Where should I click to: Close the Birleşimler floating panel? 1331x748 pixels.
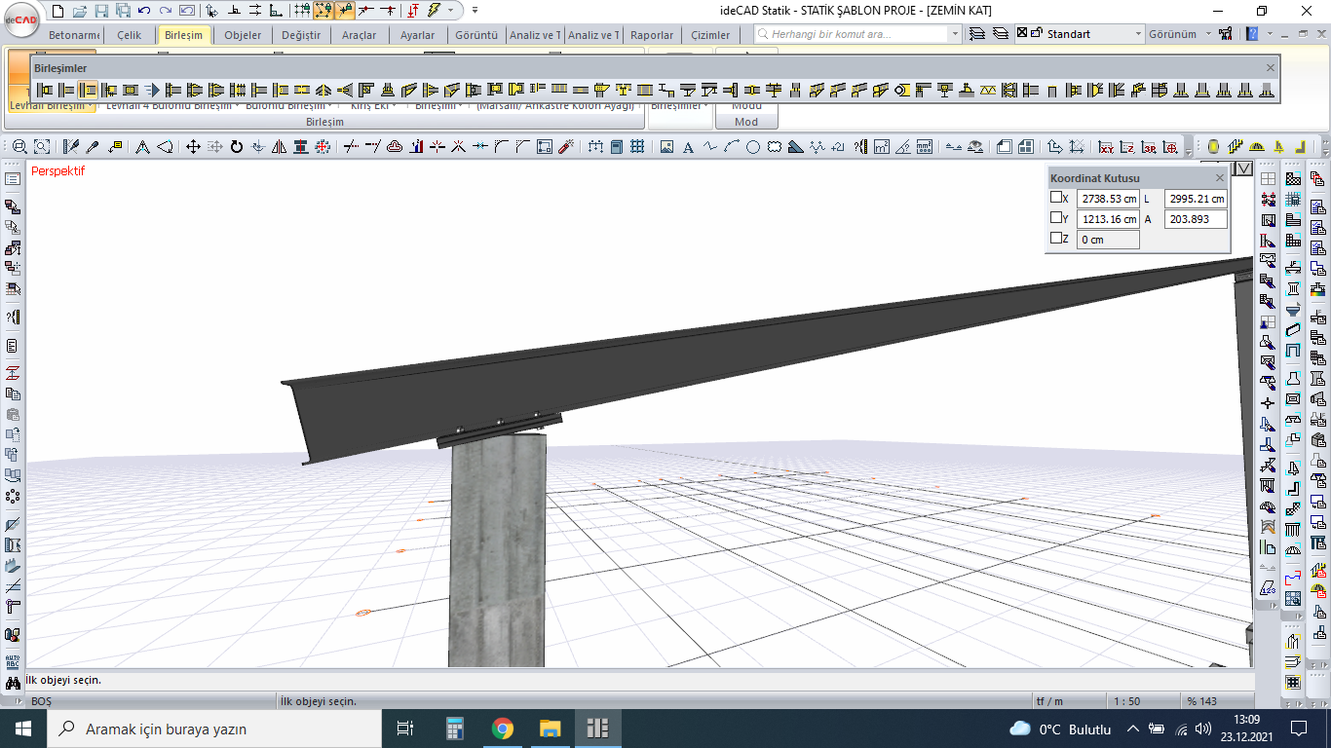pyautogui.click(x=1270, y=67)
